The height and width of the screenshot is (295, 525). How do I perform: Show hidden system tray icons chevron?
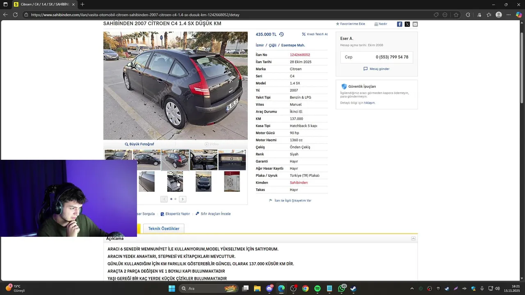(x=412, y=288)
